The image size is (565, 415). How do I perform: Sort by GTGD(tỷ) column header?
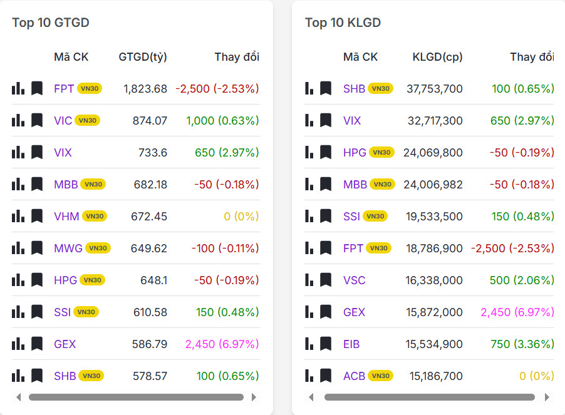point(143,57)
